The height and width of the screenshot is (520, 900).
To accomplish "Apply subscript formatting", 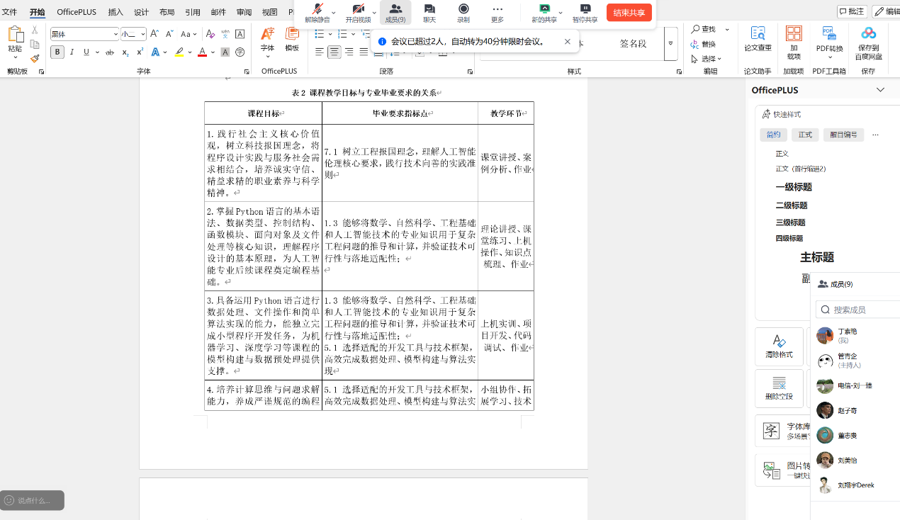I will [x=125, y=52].
